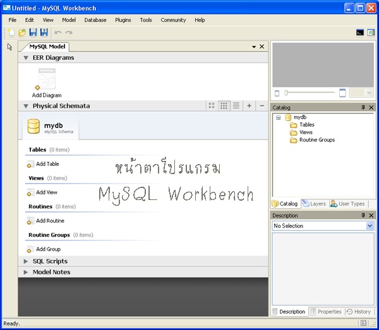Screen dimensions: 379x330
Task: Click the Add Routine icon
Action: coord(30,221)
